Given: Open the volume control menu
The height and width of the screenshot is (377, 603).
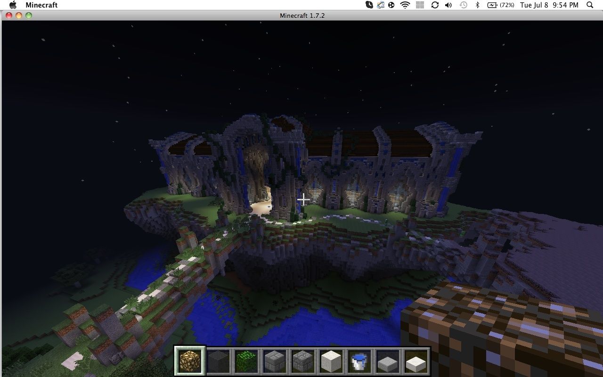Looking at the screenshot, I should [448, 5].
